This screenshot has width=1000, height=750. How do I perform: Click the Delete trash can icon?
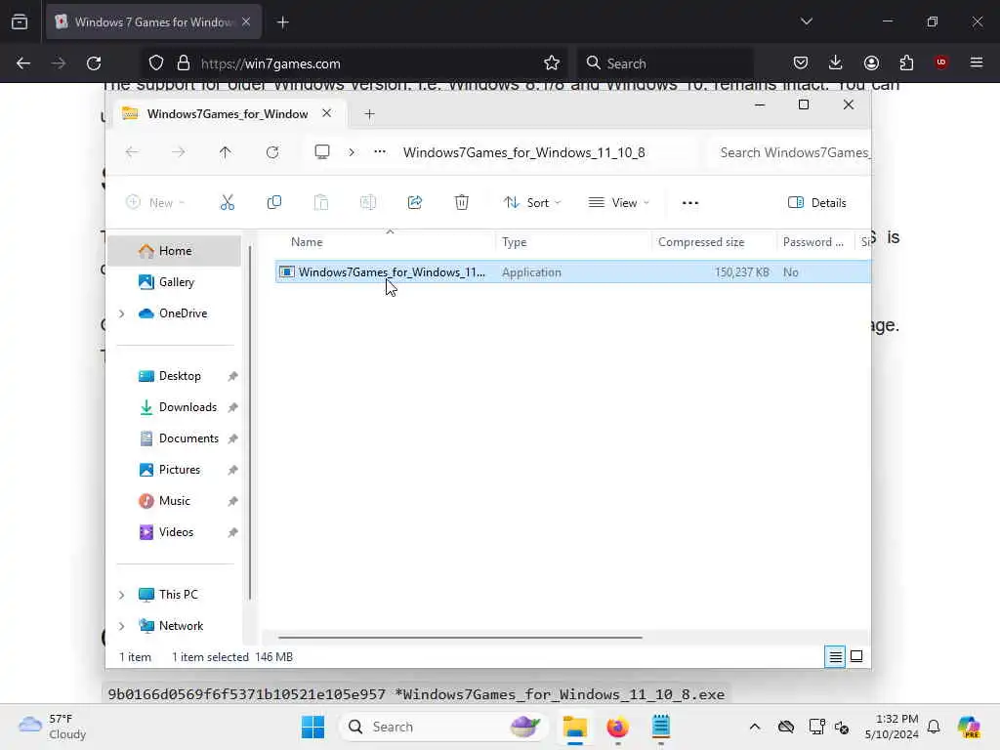[x=462, y=203]
